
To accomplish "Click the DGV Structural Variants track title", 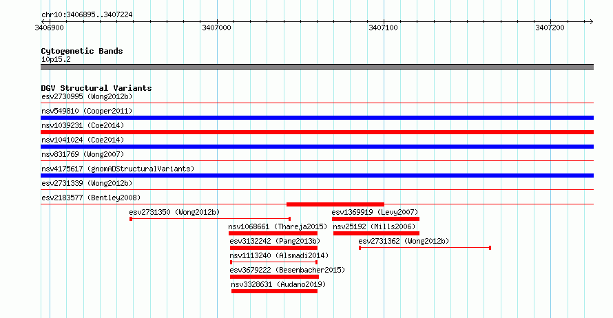I will click(x=96, y=88).
